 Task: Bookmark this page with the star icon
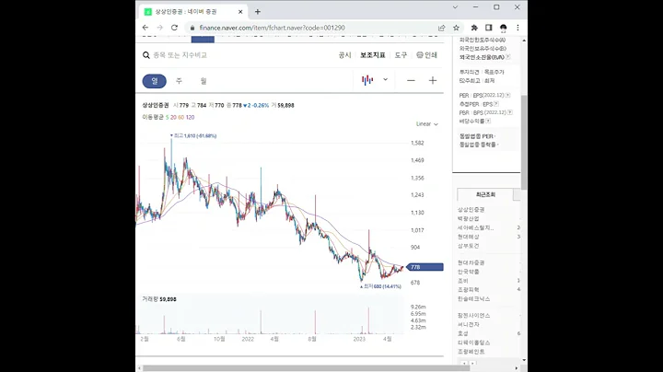456,28
